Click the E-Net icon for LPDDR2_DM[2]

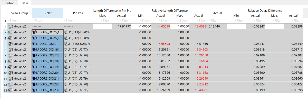click(x=34, y=44)
